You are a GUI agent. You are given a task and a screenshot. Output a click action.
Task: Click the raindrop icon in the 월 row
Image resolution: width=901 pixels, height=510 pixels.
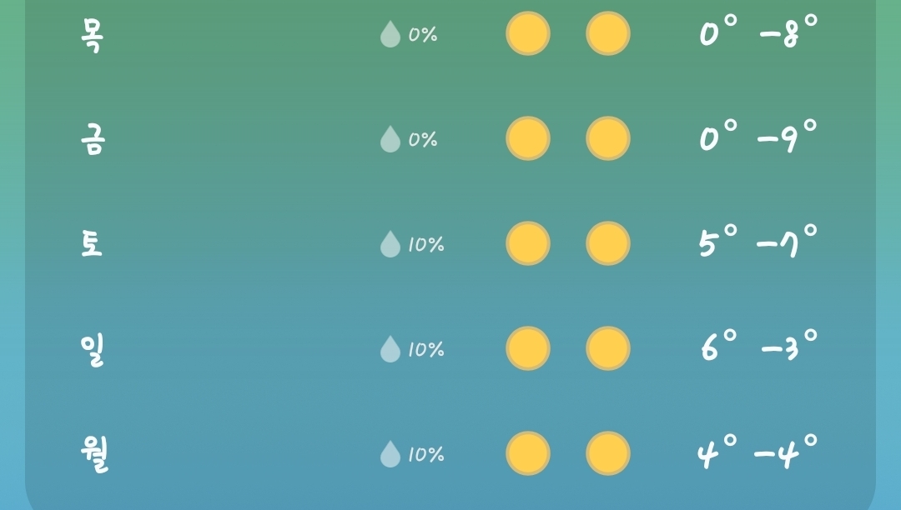[390, 454]
